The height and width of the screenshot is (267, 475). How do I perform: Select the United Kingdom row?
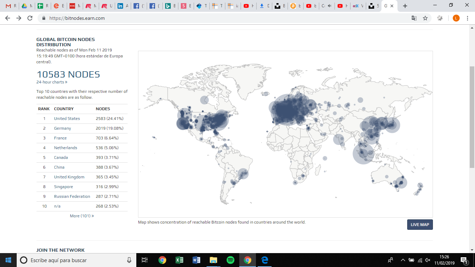(82, 177)
